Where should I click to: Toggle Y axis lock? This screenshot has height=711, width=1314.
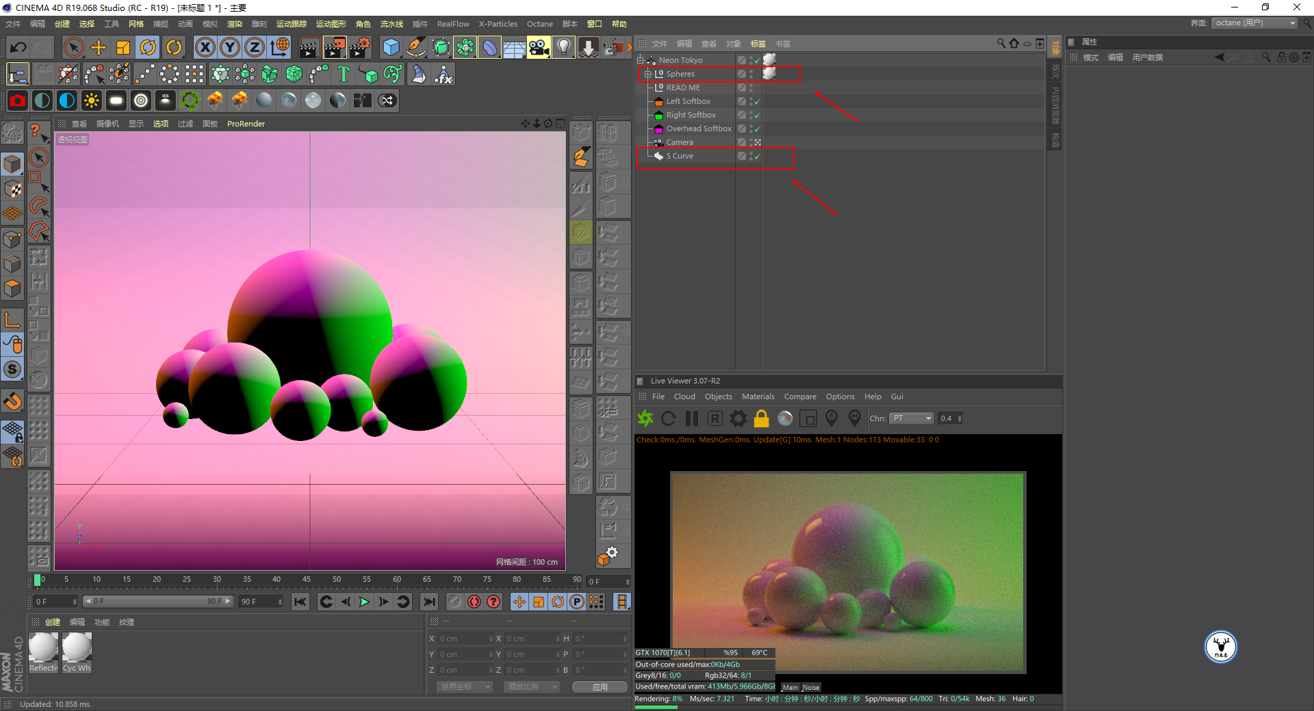click(230, 47)
